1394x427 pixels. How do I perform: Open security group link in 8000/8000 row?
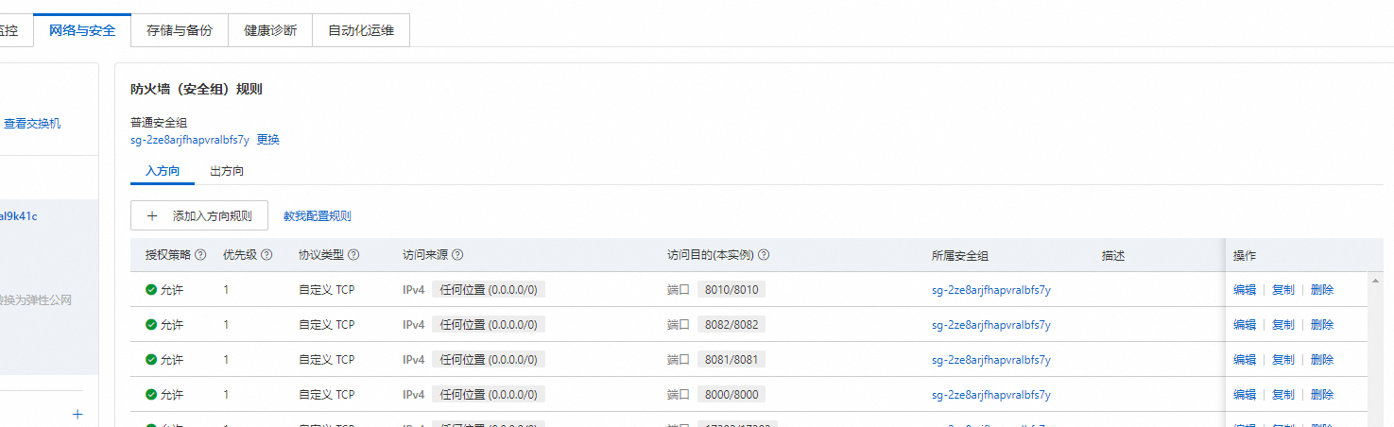(990, 395)
